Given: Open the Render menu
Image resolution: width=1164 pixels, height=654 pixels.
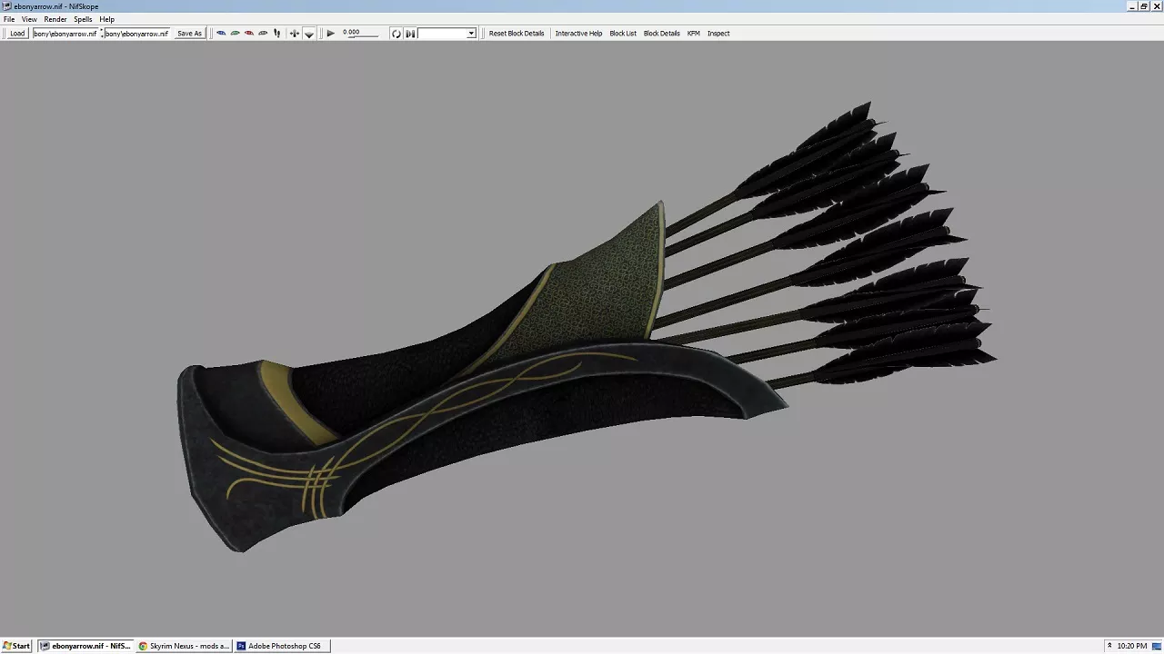Looking at the screenshot, I should tap(55, 19).
